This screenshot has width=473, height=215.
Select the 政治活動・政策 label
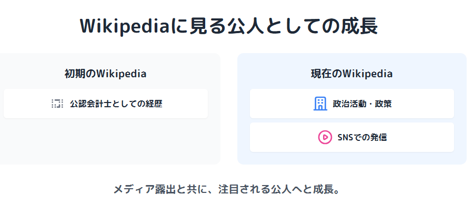[x=362, y=104]
